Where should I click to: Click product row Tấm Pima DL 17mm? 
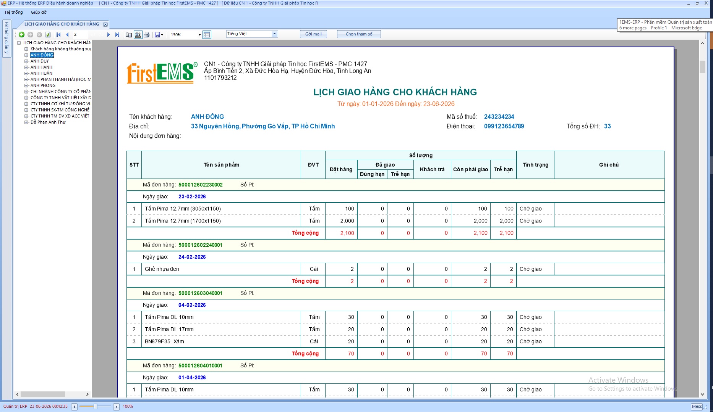(395, 329)
